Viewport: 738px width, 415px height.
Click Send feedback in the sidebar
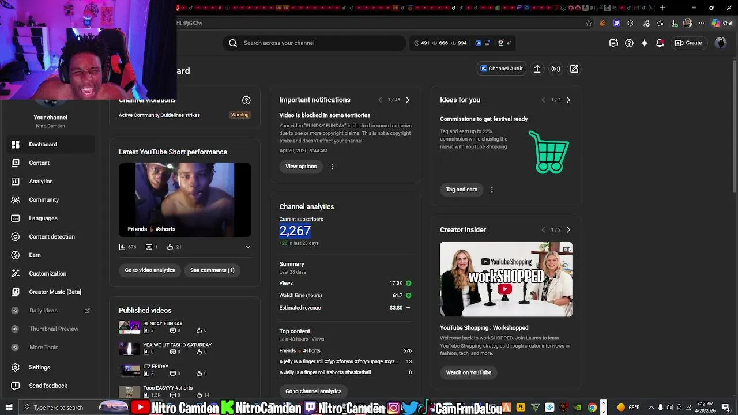tap(51, 386)
